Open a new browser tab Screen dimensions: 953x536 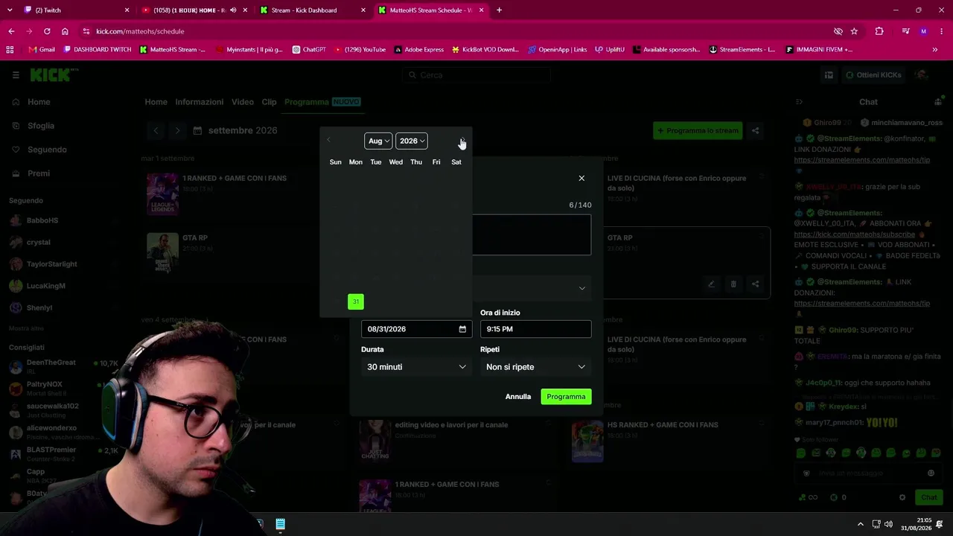click(x=499, y=10)
